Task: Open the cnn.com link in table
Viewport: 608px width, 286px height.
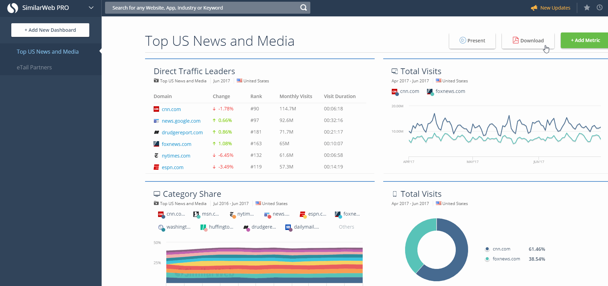Action: click(x=171, y=109)
